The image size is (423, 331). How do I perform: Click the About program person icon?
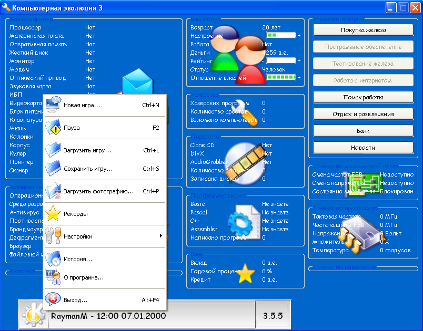53,277
